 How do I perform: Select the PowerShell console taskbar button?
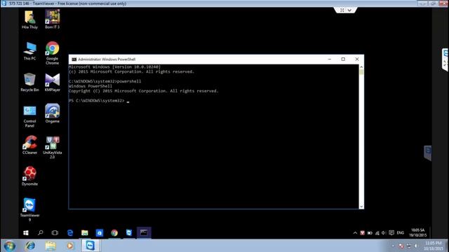(144, 233)
